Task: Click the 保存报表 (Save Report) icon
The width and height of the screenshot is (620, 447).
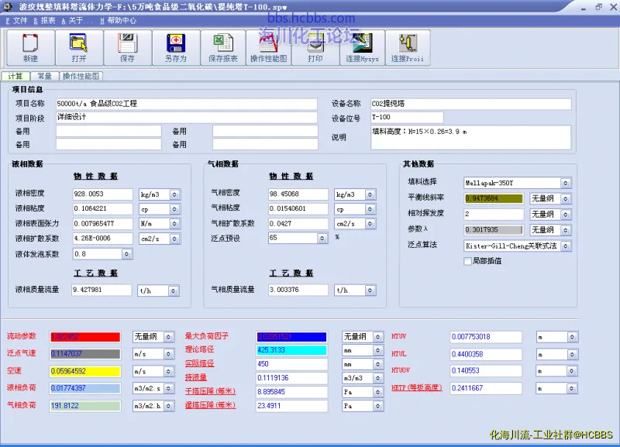Action: [223, 48]
